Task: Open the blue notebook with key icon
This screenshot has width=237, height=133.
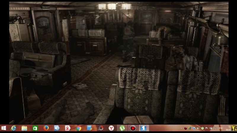Action: 89,128
